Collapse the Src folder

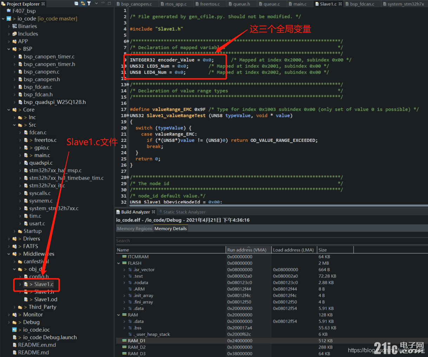tap(14, 125)
